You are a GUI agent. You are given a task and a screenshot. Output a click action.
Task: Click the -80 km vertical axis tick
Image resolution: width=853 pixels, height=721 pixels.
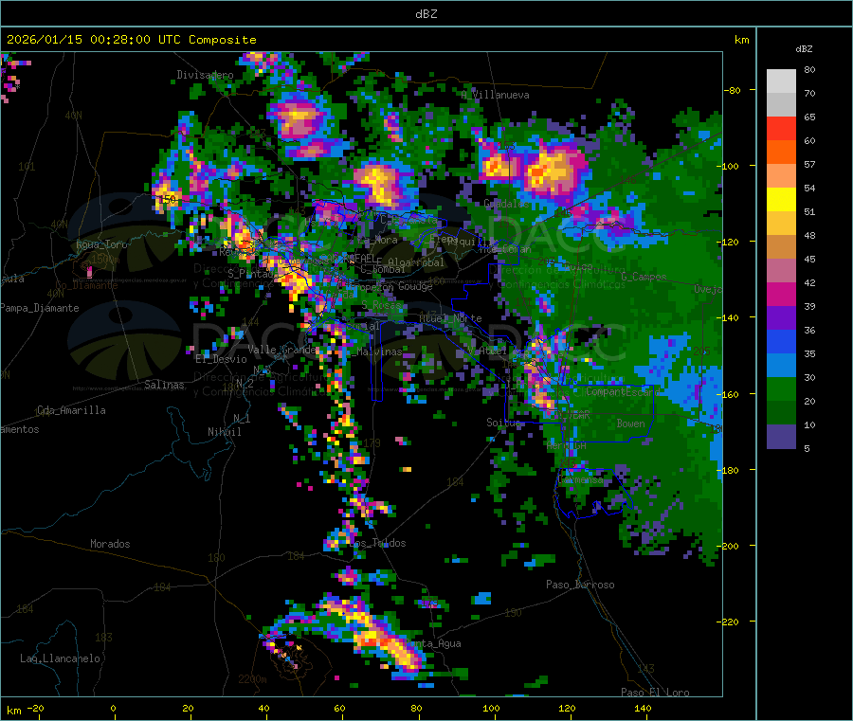click(733, 90)
